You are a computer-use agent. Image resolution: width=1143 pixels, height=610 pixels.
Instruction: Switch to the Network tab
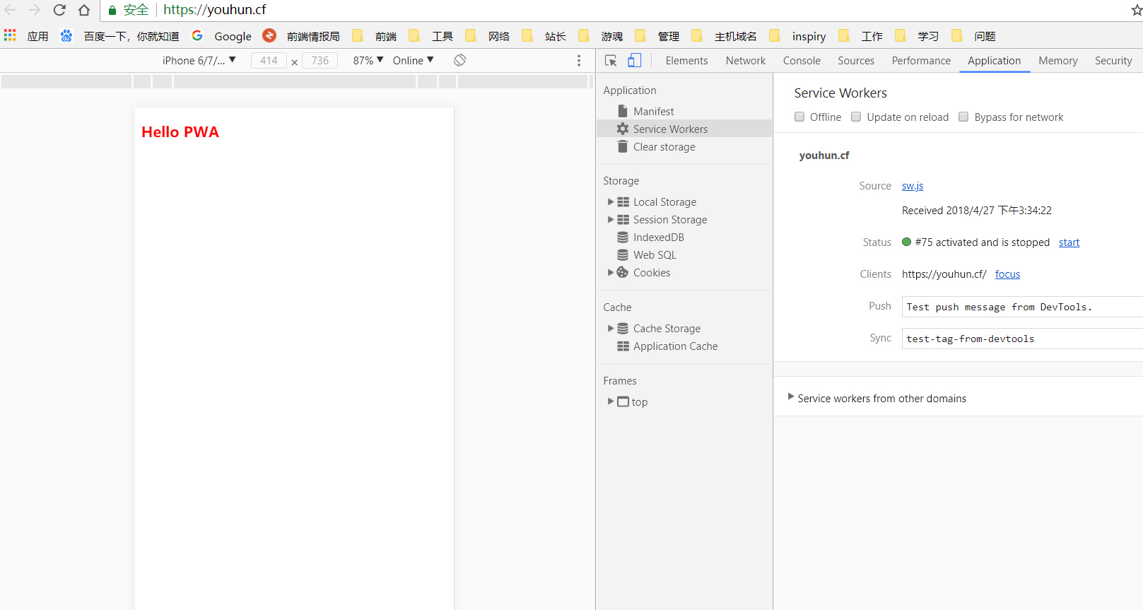745,61
